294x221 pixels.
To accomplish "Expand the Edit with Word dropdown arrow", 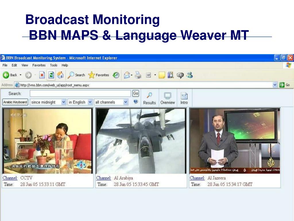I will [155, 75].
